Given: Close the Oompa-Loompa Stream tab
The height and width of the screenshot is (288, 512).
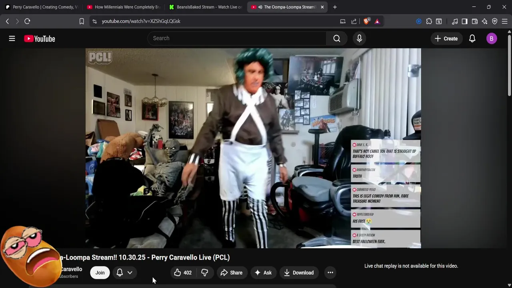Looking at the screenshot, I should click(x=322, y=7).
